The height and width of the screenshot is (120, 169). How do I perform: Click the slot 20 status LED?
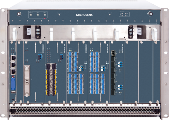click(x=156, y=20)
